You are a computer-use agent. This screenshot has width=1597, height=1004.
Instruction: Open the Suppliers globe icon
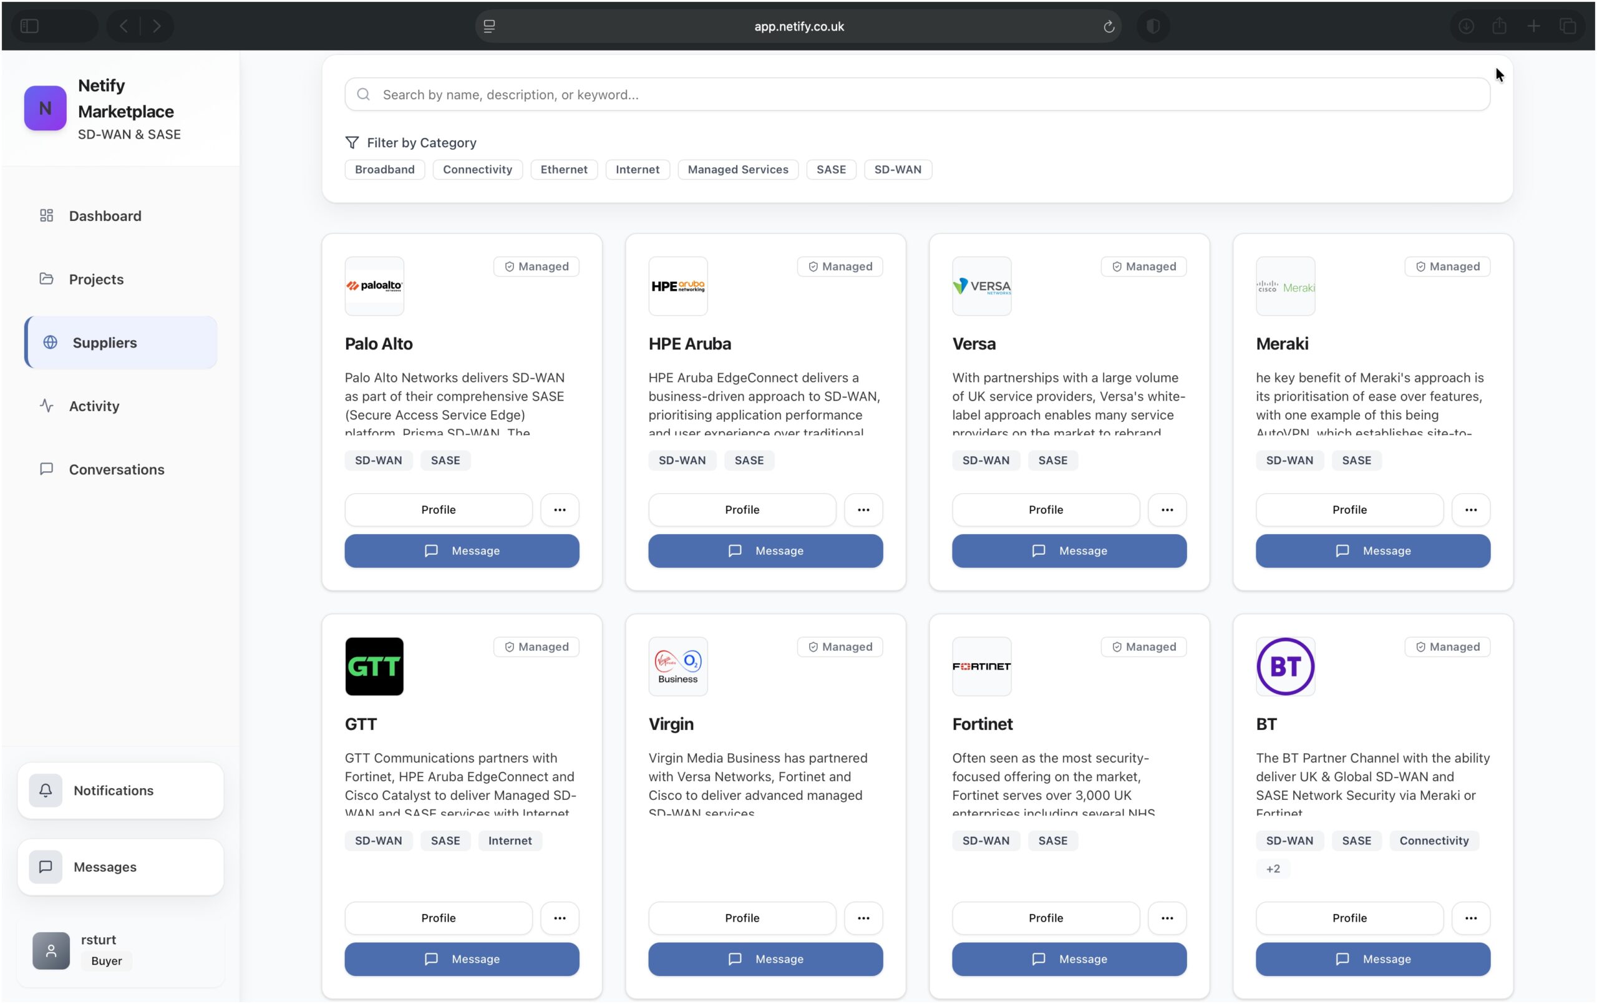click(x=51, y=343)
